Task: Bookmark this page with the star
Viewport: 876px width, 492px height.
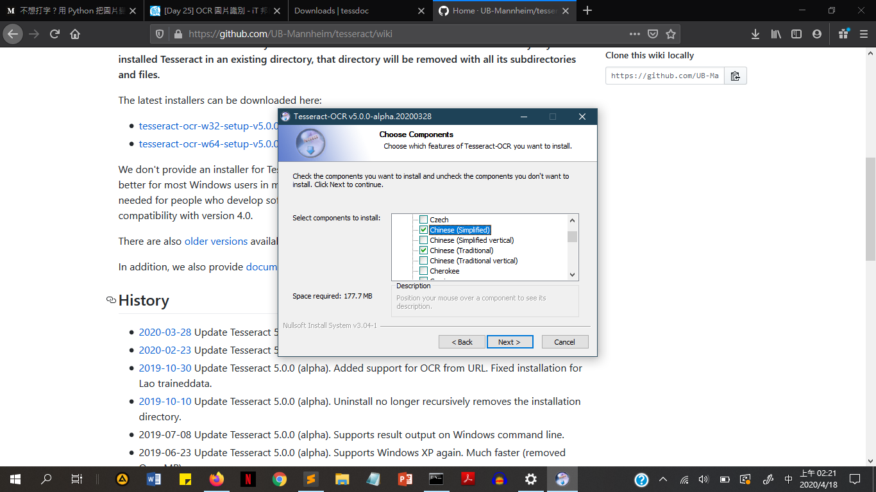Action: (671, 34)
